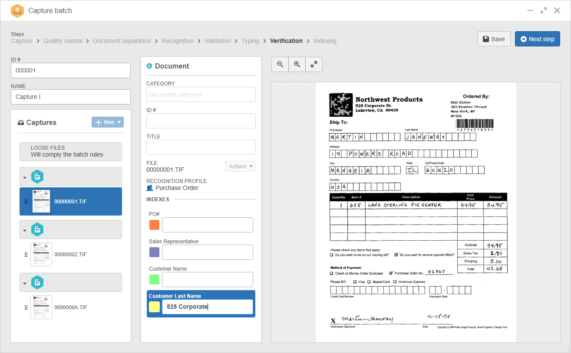Save the capture batch
Image resolution: width=571 pixels, height=353 pixels.
494,39
